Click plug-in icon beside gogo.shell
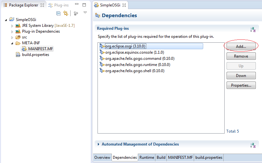 tap(102, 71)
